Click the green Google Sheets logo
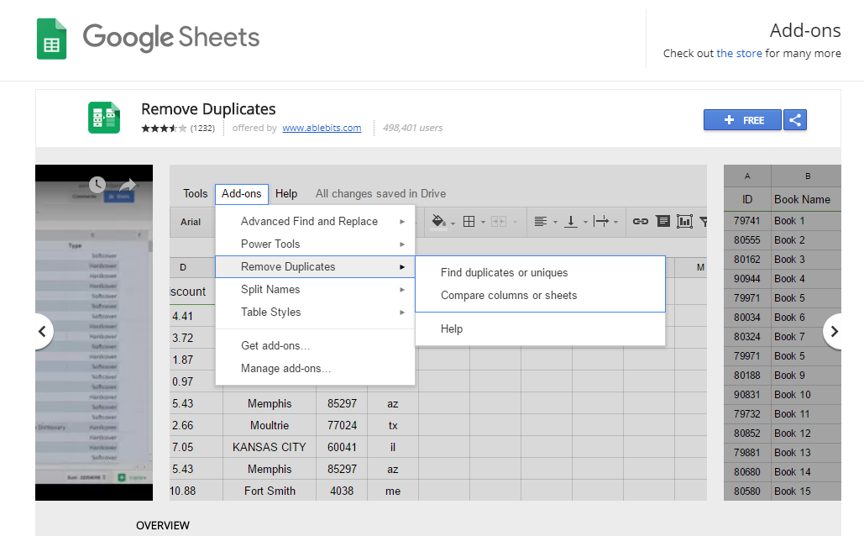This screenshot has height=536, width=864. tap(50, 39)
